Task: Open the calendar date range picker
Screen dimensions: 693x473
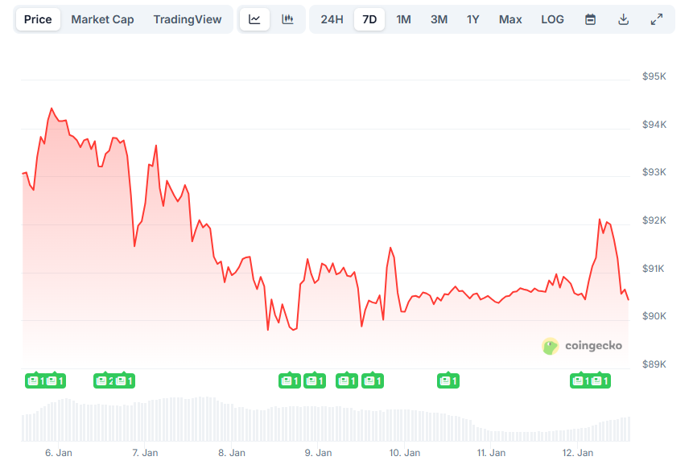Action: click(x=590, y=19)
